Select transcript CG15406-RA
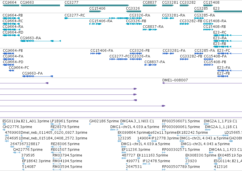The height and width of the screenshot is (171, 242). [101, 21]
